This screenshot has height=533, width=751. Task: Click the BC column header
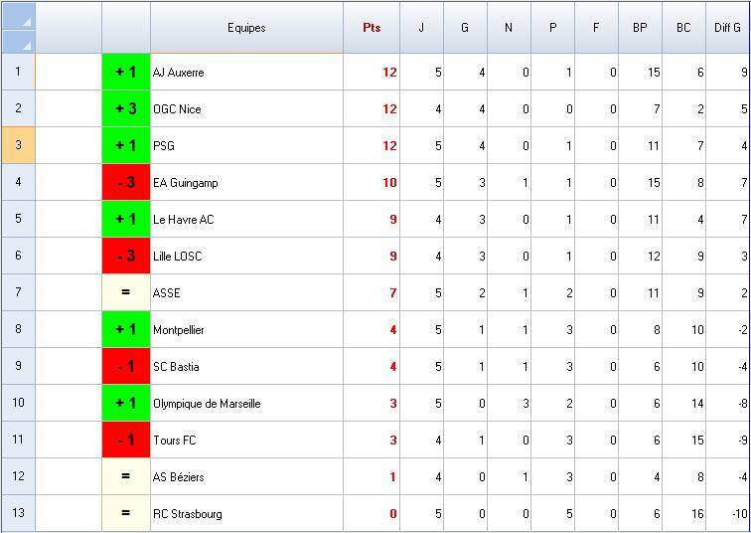coord(683,28)
